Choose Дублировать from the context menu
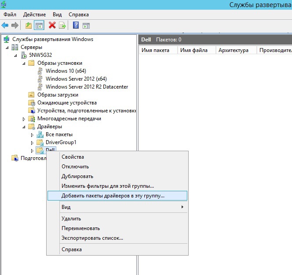Screen dimensions: 292x275 click(x=117, y=176)
